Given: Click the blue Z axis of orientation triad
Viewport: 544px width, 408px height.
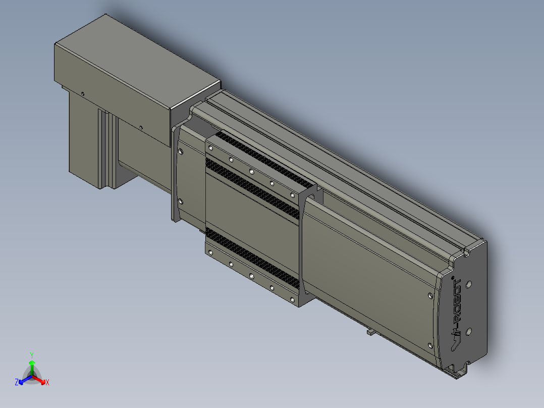Looking at the screenshot, I should point(25,380).
